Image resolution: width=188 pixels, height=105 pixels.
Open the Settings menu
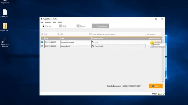[48, 22]
